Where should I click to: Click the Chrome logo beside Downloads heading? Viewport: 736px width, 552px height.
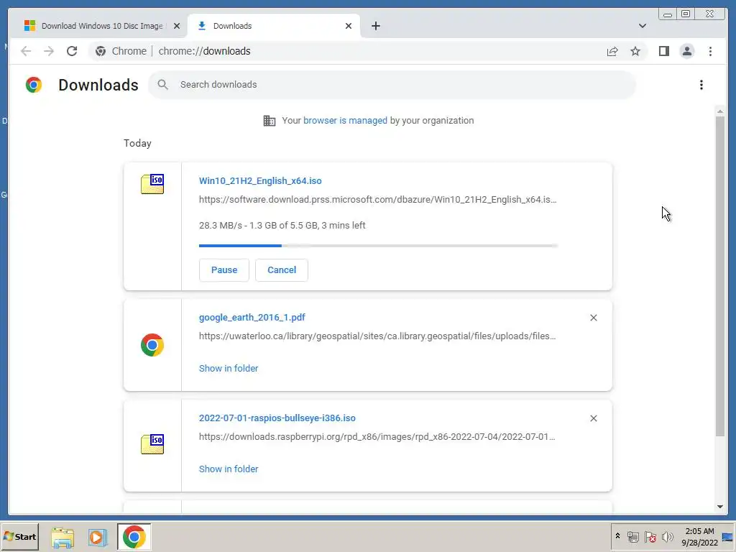[x=34, y=85]
